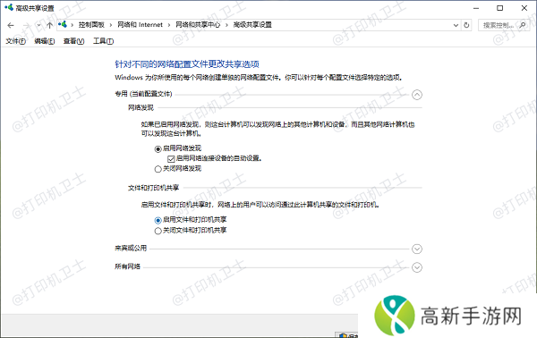Image resolution: width=537 pixels, height=338 pixels.
Task: Select 关闭网络发现 radio button
Action: tap(158, 169)
